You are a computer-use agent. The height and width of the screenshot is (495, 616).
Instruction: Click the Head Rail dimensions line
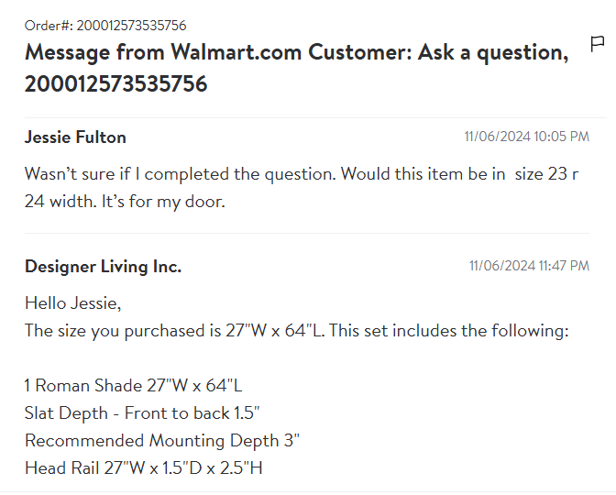click(143, 467)
